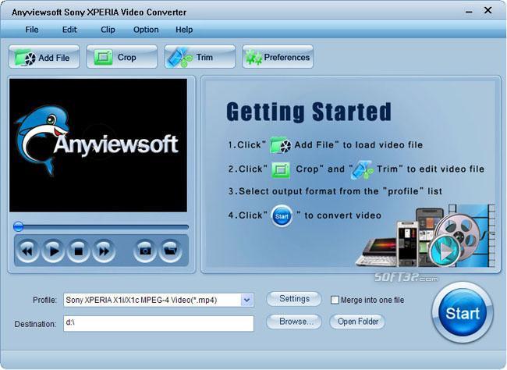The width and height of the screenshot is (507, 370).
Task: Click the large Start convert button
Action: pyautogui.click(x=463, y=313)
